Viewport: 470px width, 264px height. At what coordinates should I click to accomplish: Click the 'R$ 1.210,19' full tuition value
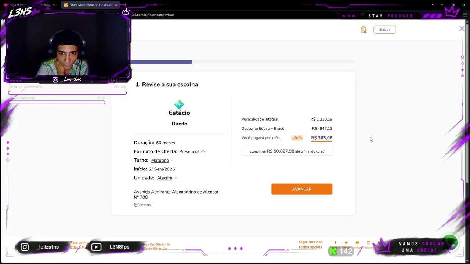tap(321, 119)
